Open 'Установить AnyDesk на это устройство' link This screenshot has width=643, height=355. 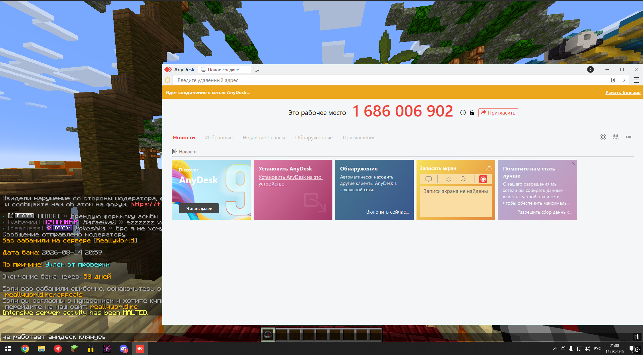click(290, 180)
